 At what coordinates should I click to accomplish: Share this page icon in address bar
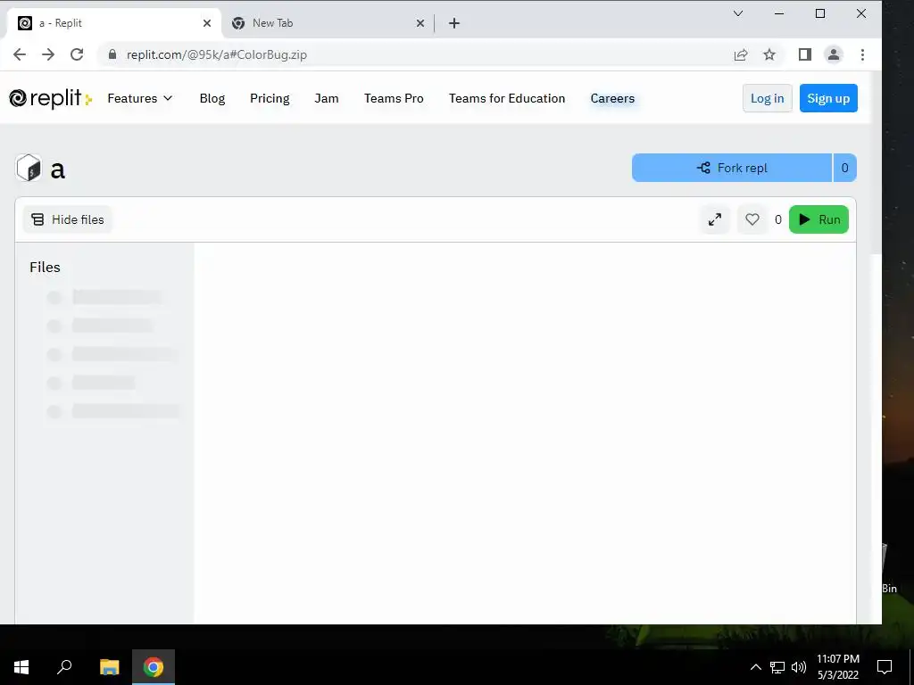click(x=741, y=54)
